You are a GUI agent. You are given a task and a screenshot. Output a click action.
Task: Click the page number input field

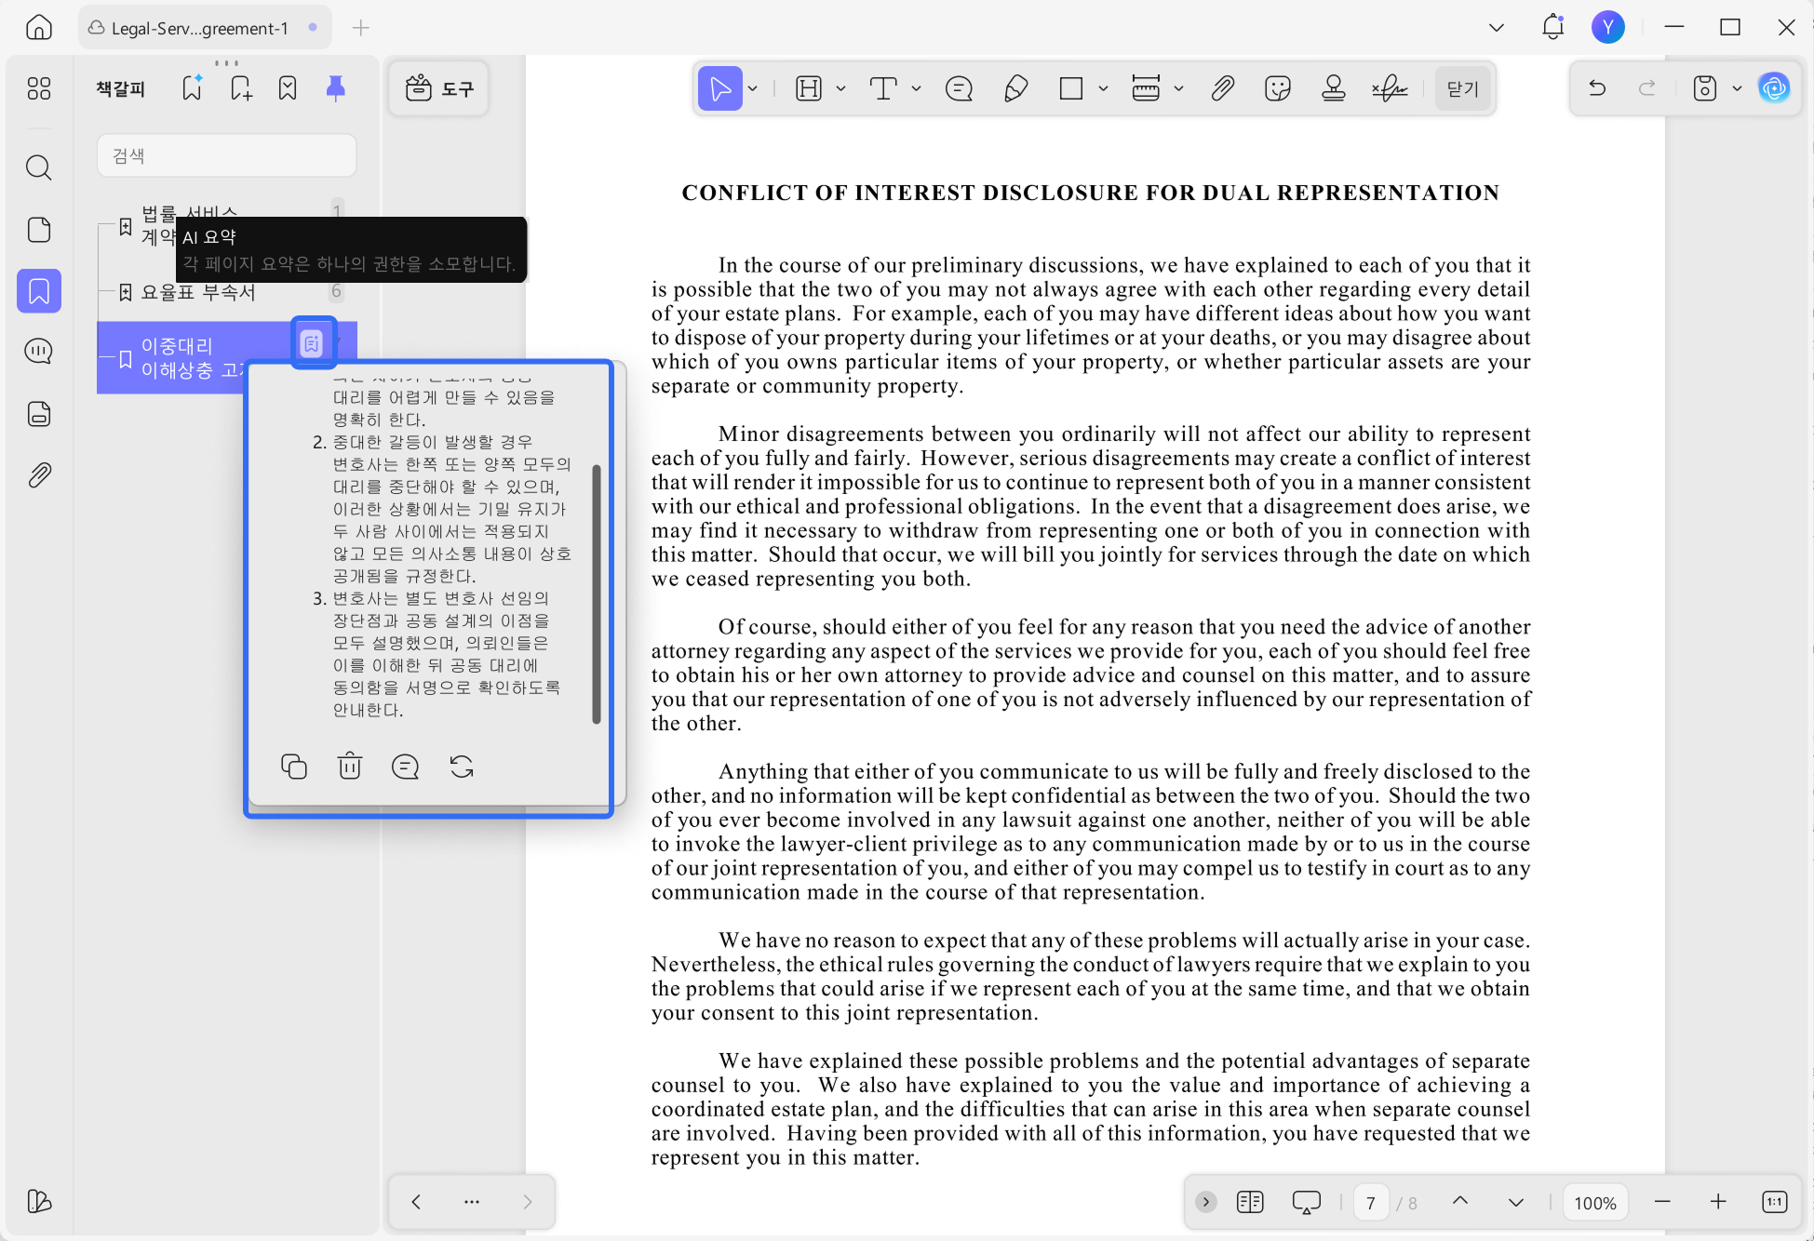pyautogui.click(x=1371, y=1202)
